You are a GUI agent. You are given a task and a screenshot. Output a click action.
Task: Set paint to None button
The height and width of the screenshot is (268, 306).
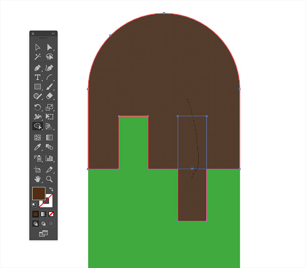click(x=51, y=214)
